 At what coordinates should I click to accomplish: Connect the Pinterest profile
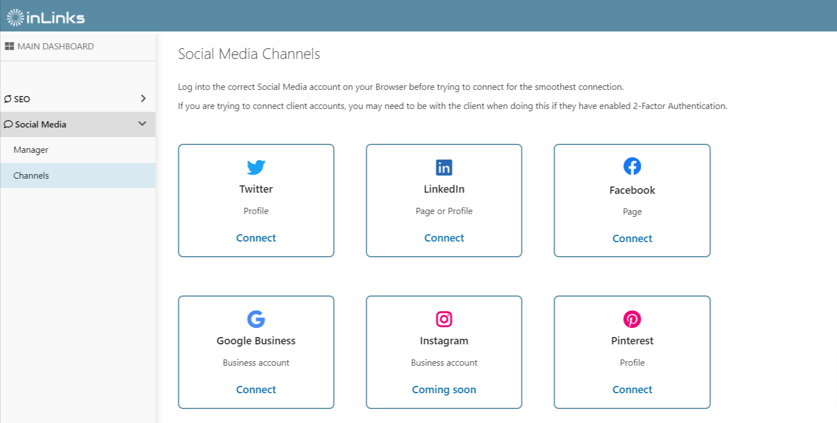pyautogui.click(x=632, y=389)
